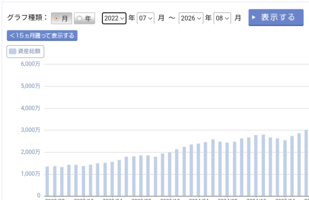Click the play triangle icon on 表示する
The width and height of the screenshot is (309, 200).
point(254,17)
